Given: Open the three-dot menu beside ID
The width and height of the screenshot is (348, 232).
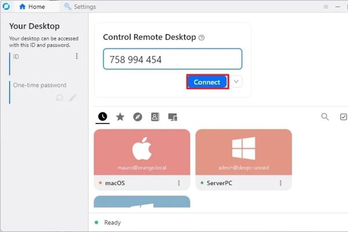Looking at the screenshot, I should (77, 56).
